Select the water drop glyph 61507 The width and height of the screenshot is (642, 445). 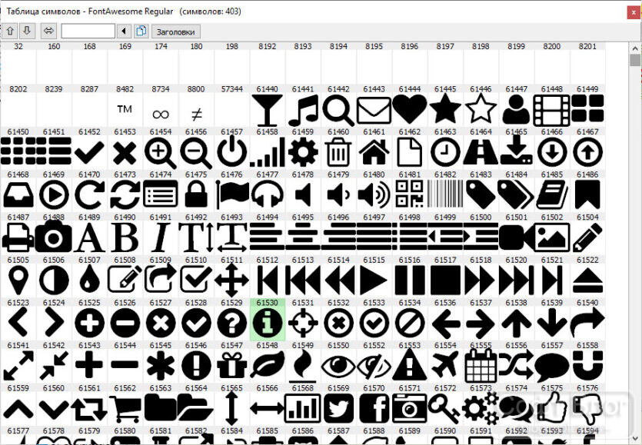[89, 281]
